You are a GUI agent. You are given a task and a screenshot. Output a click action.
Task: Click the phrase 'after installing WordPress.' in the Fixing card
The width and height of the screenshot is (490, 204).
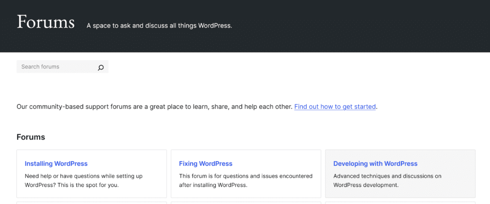pos(213,185)
